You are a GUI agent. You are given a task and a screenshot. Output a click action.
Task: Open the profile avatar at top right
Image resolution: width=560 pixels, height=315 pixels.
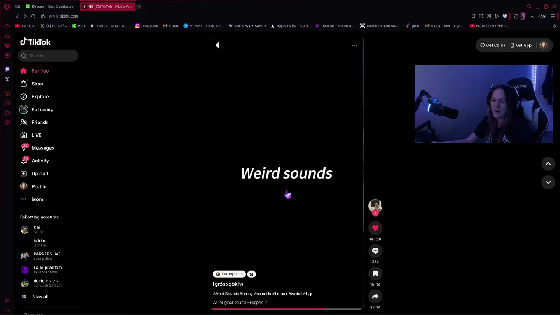tap(543, 45)
